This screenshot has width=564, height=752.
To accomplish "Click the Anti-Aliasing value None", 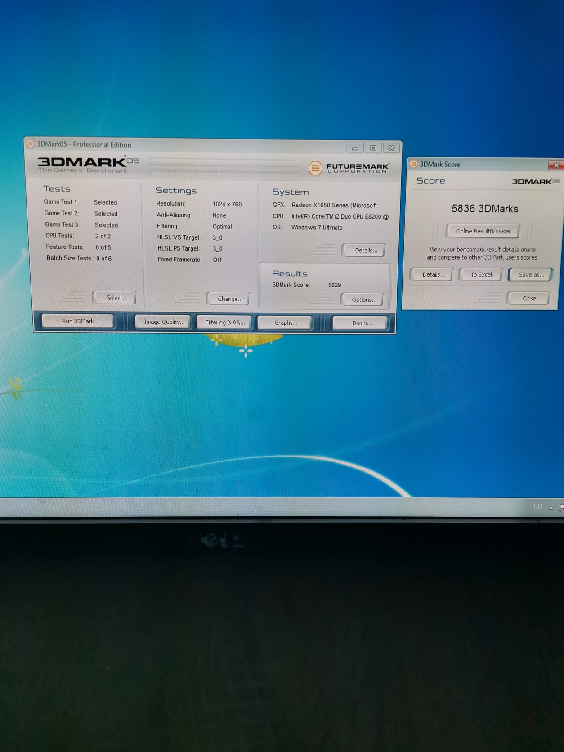I will point(219,215).
